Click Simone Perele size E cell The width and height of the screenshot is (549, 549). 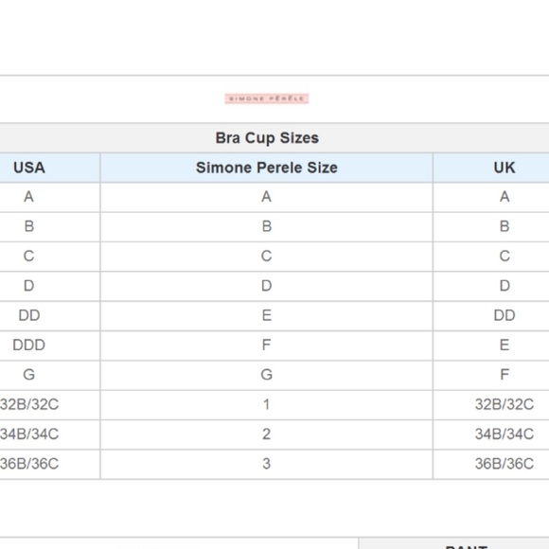point(266,315)
